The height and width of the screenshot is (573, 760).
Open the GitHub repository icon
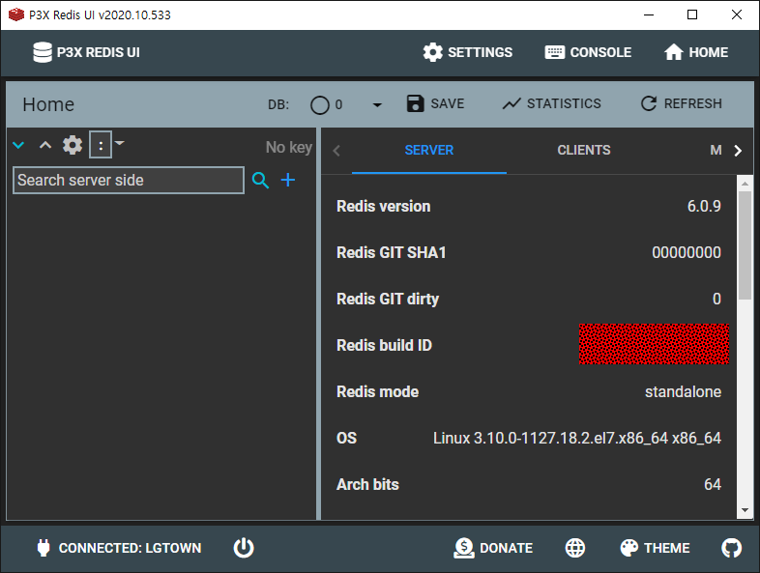click(731, 548)
